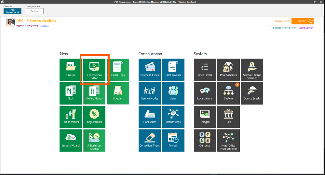Open the Adjustments tile
This screenshot has width=325, height=175.
click(94, 117)
